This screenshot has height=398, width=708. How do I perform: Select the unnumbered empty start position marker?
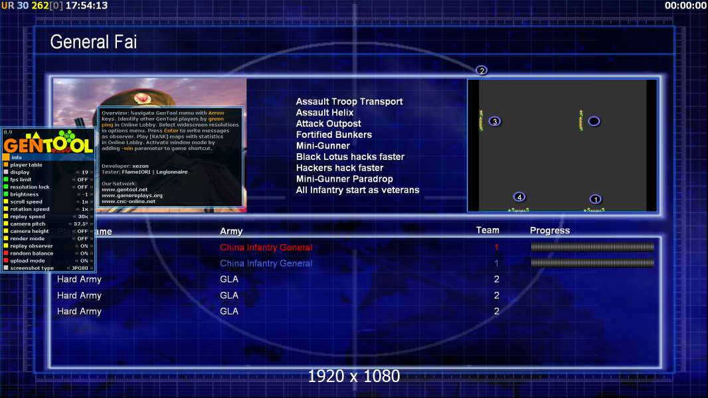click(594, 121)
